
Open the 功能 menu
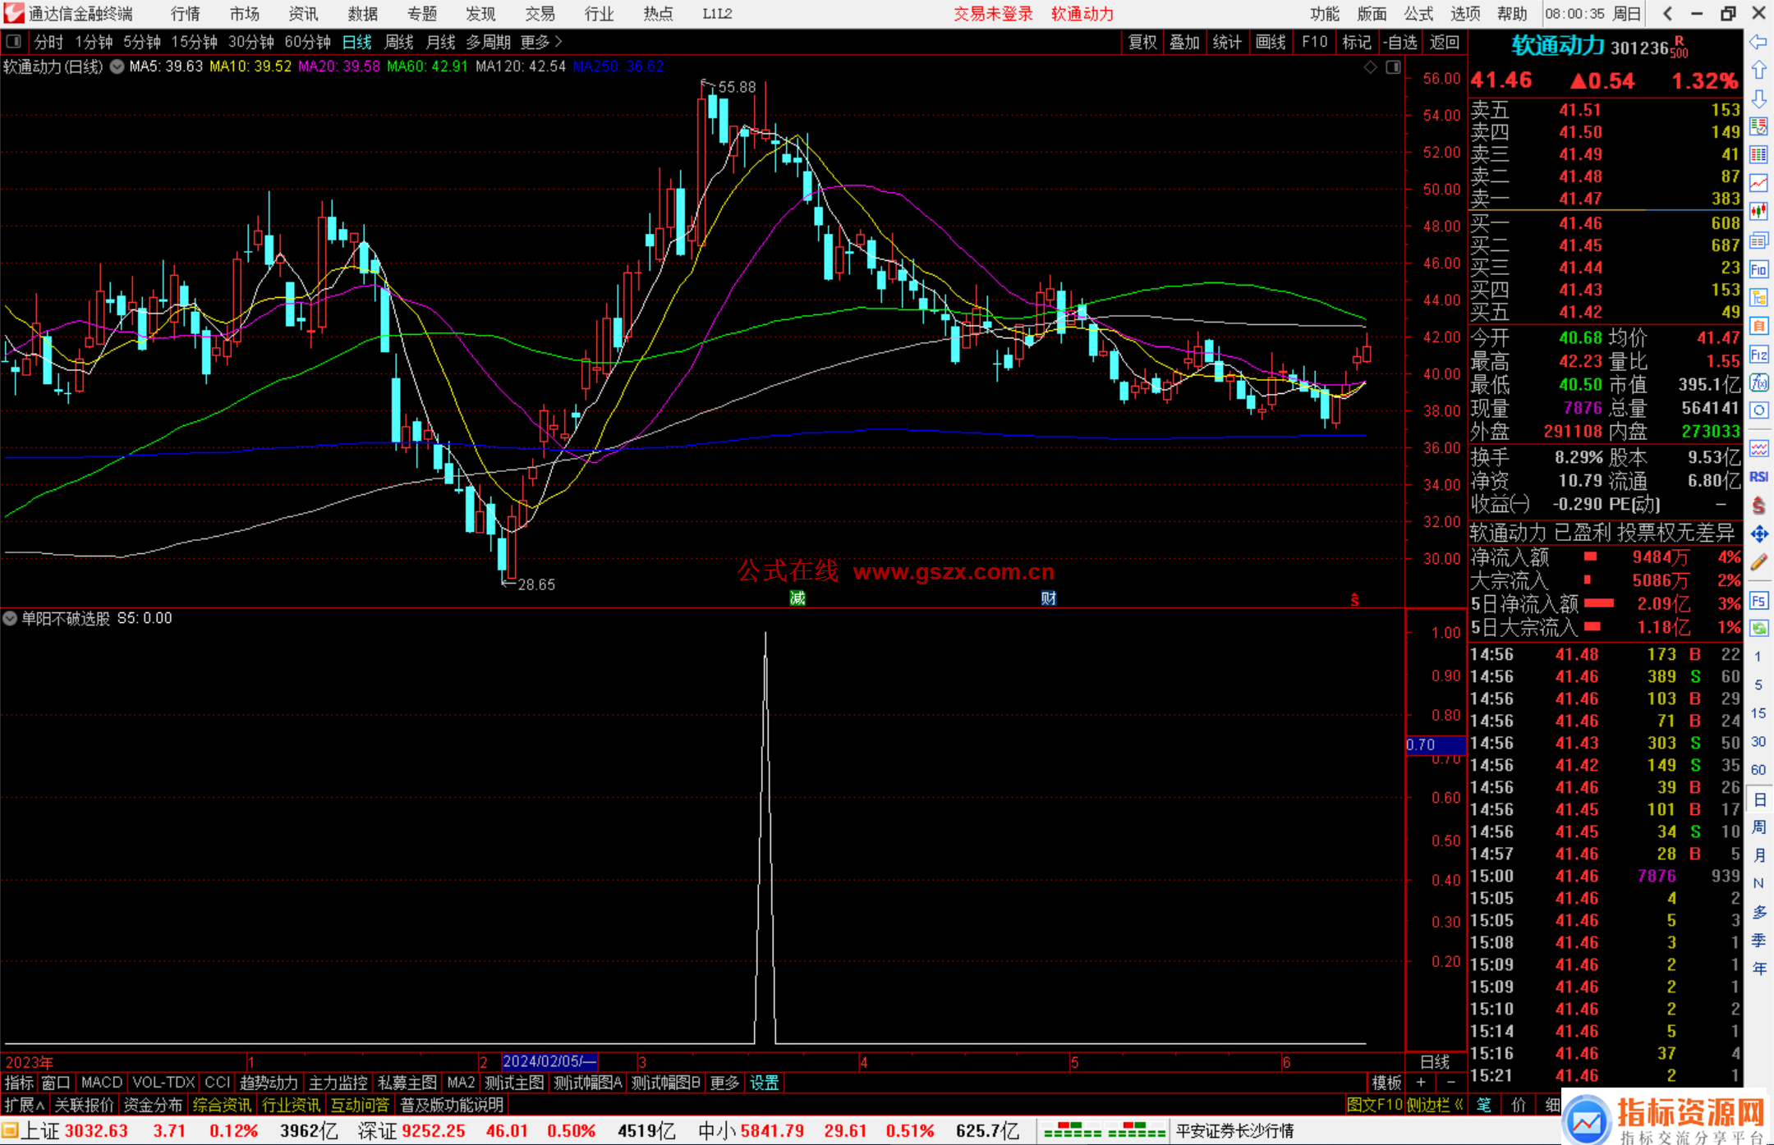click(x=1325, y=14)
